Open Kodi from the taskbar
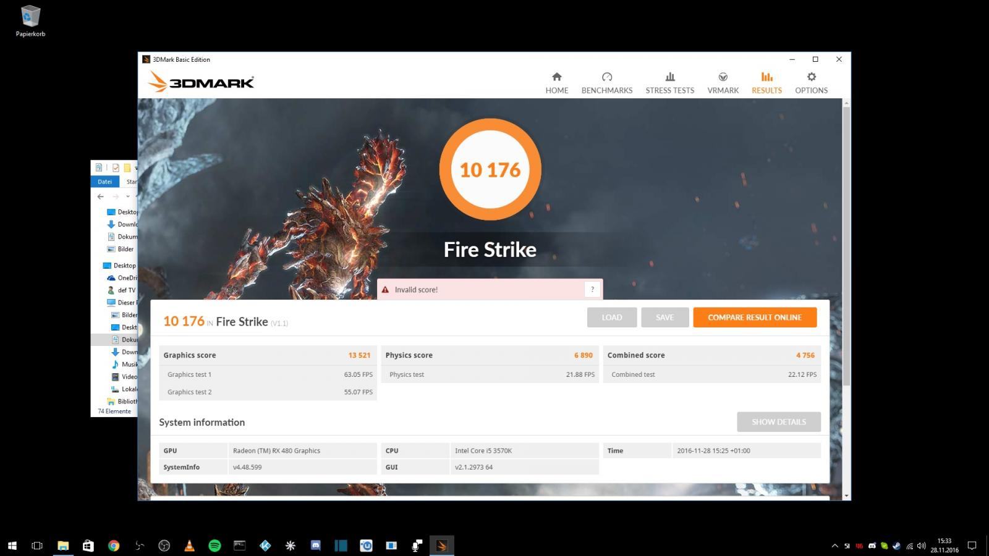 pos(265,545)
